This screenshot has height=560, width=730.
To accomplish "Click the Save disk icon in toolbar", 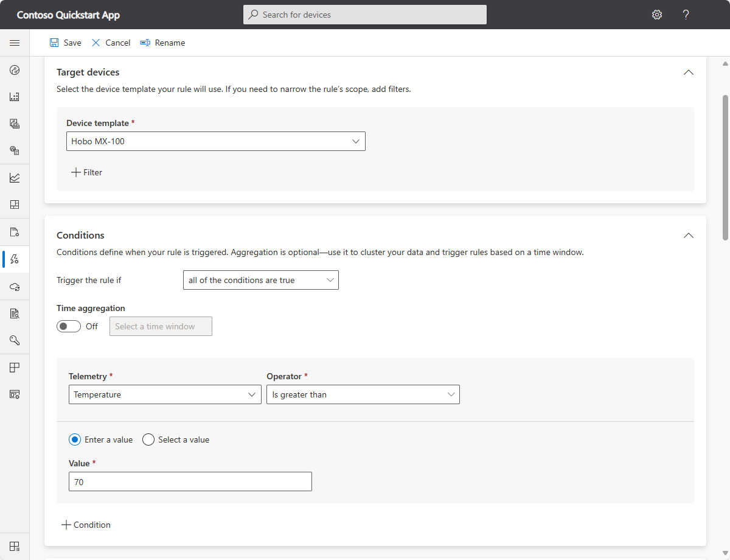I will point(55,43).
